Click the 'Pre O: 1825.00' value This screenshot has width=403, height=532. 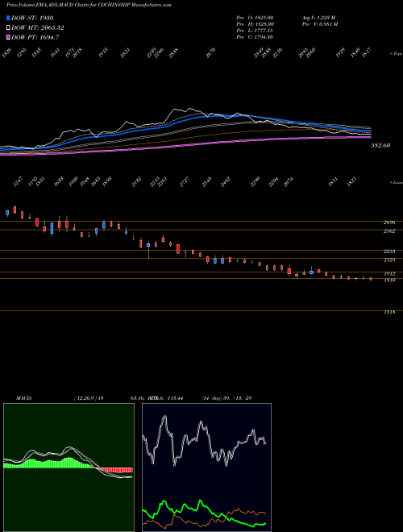tap(255, 18)
